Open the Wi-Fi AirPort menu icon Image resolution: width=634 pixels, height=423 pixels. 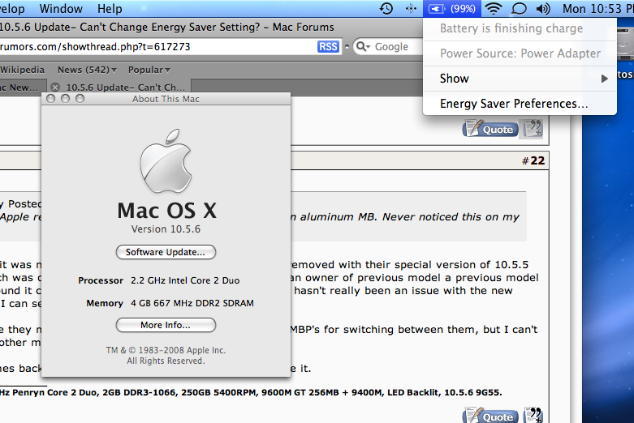tap(494, 8)
